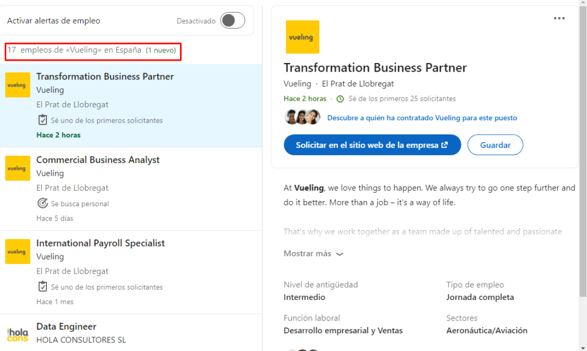Click clipboard icon under Transformation Business Partner listing

pyautogui.click(x=42, y=120)
